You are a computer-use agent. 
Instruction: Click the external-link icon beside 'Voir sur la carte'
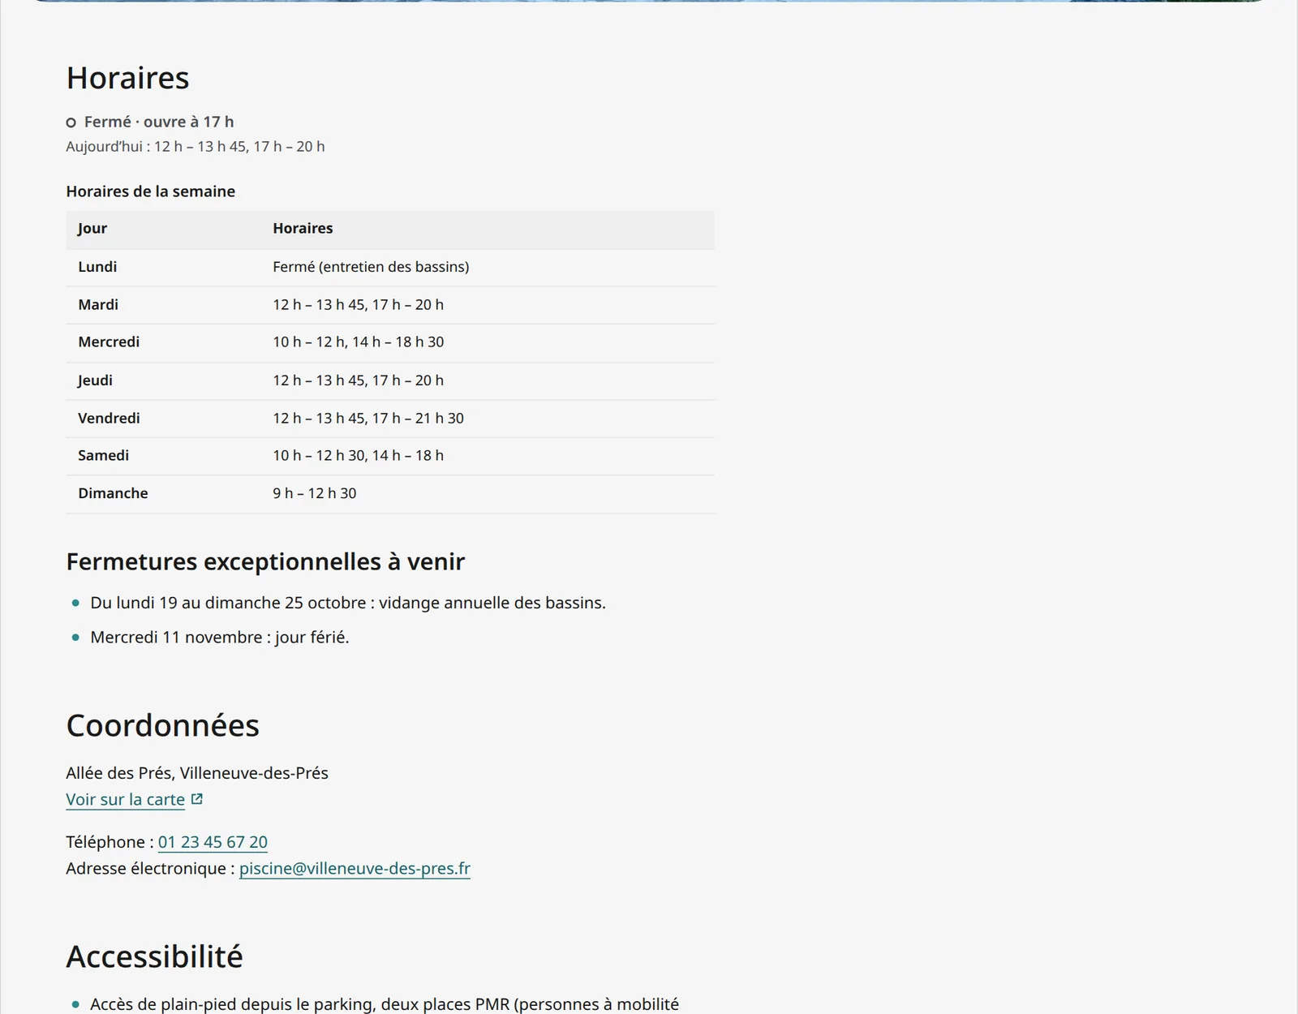tap(196, 799)
